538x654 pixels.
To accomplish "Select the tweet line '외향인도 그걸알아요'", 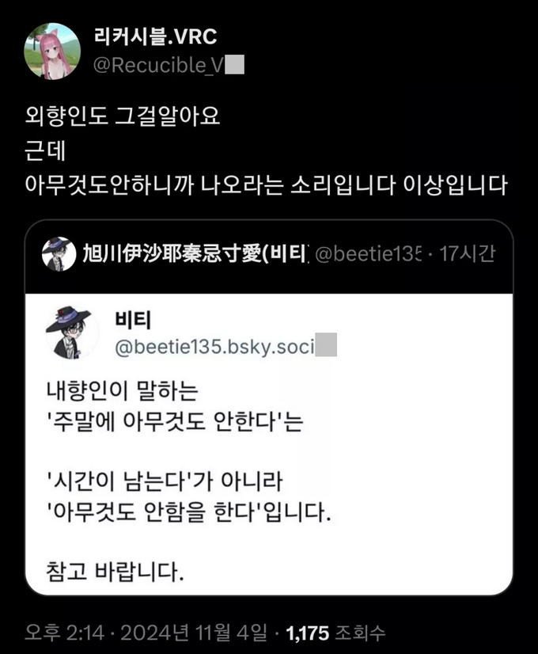I will (x=122, y=119).
